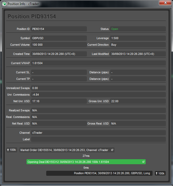This screenshot has width=173, height=186.
Task: Open the Market Order OID155514 external link icon
Action: coord(112,150)
